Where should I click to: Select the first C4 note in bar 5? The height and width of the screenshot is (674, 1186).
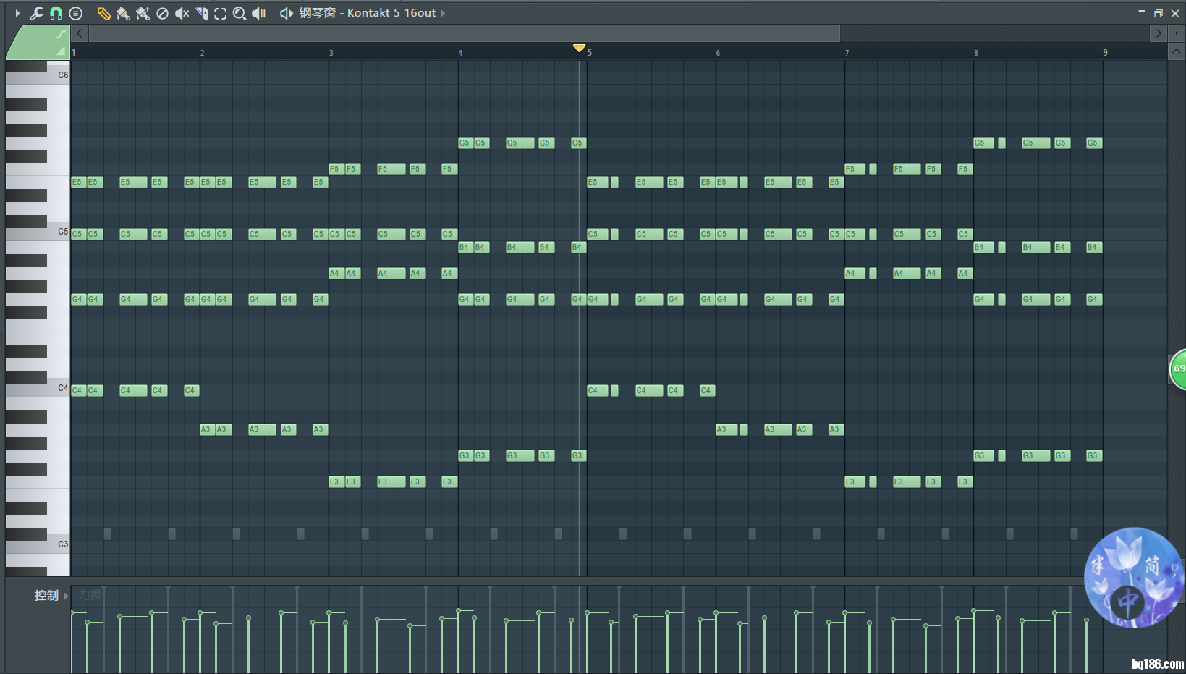pyautogui.click(x=597, y=390)
